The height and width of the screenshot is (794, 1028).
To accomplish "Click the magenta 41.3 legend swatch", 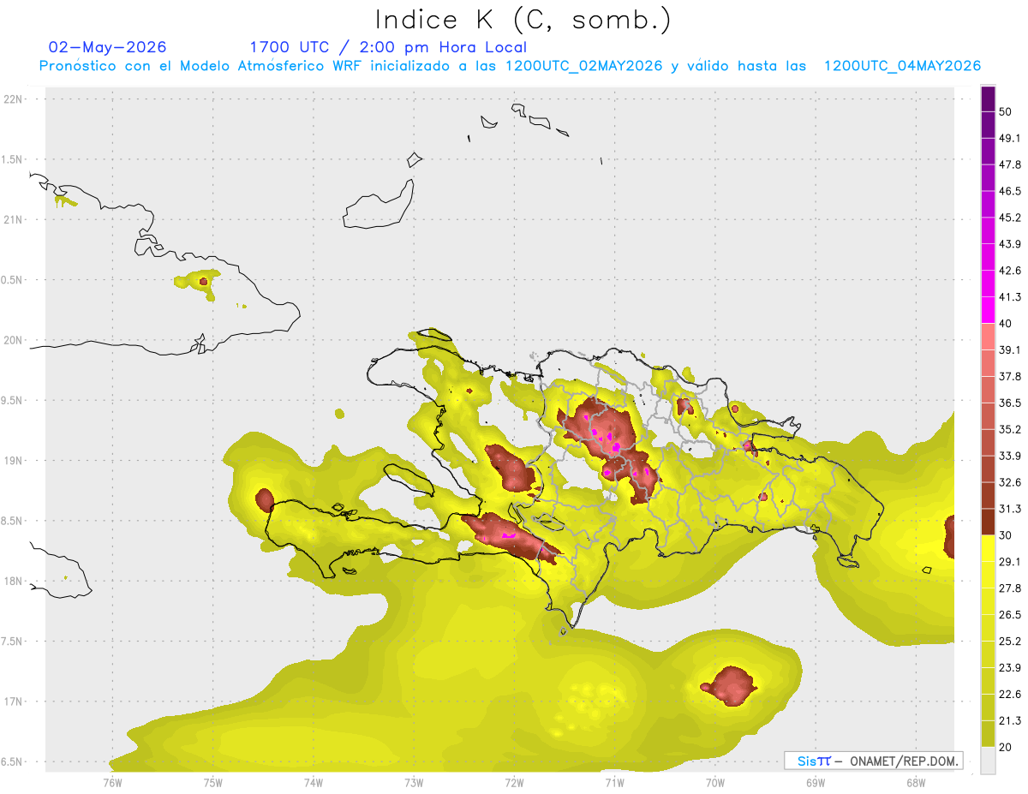I will (988, 308).
